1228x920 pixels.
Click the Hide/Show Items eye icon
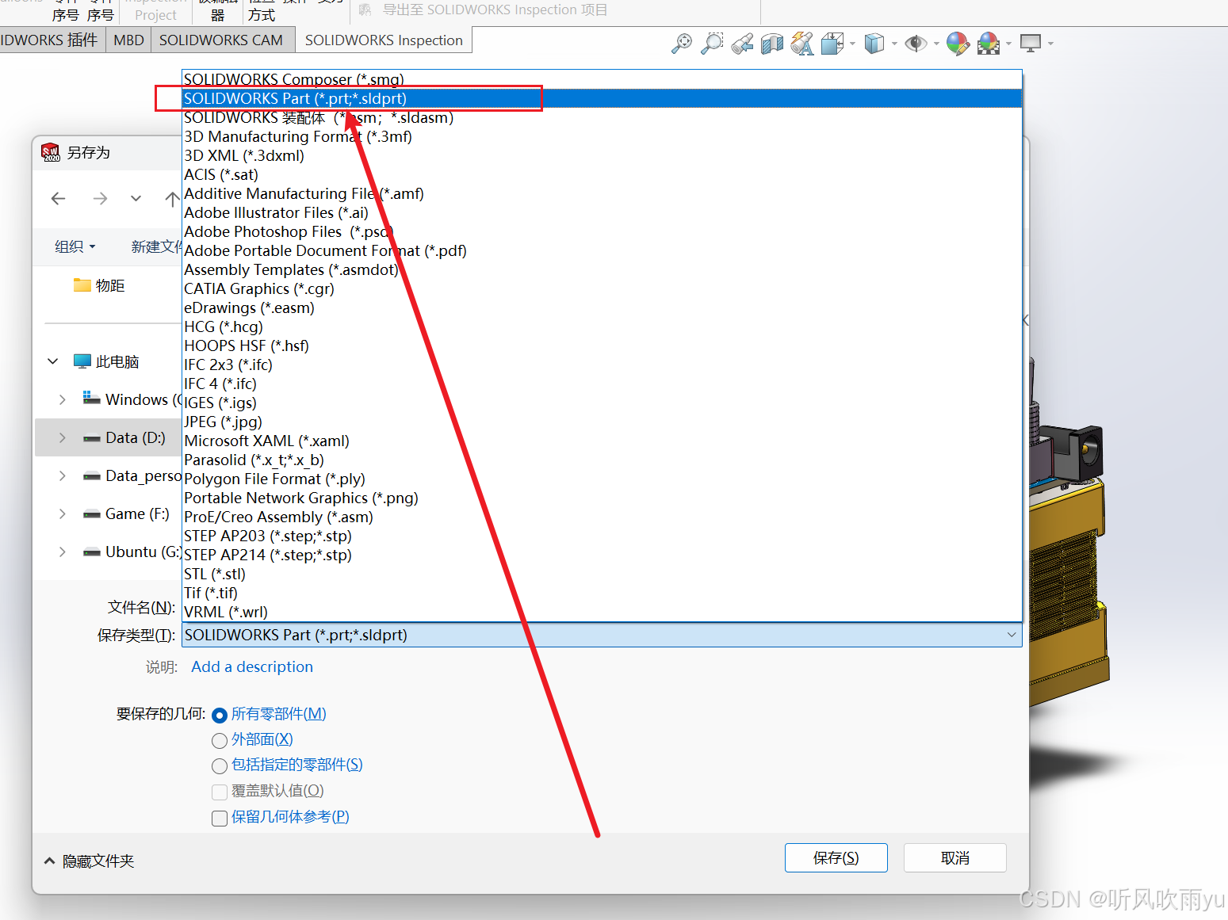[916, 44]
